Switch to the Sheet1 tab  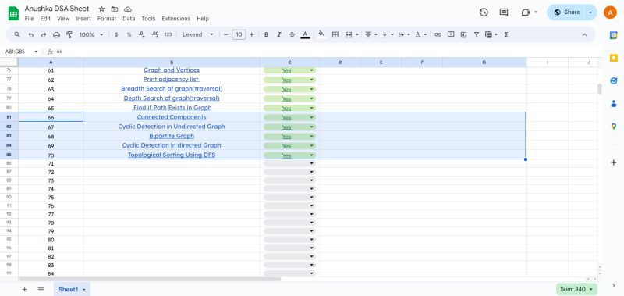(72, 289)
